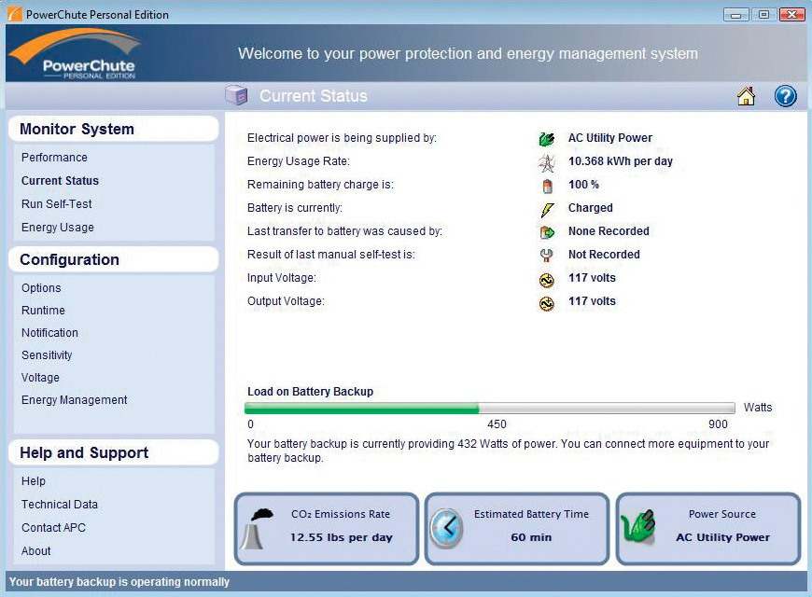The height and width of the screenshot is (597, 812).
Task: Click the battery charge icon beside 100 %
Action: click(547, 186)
